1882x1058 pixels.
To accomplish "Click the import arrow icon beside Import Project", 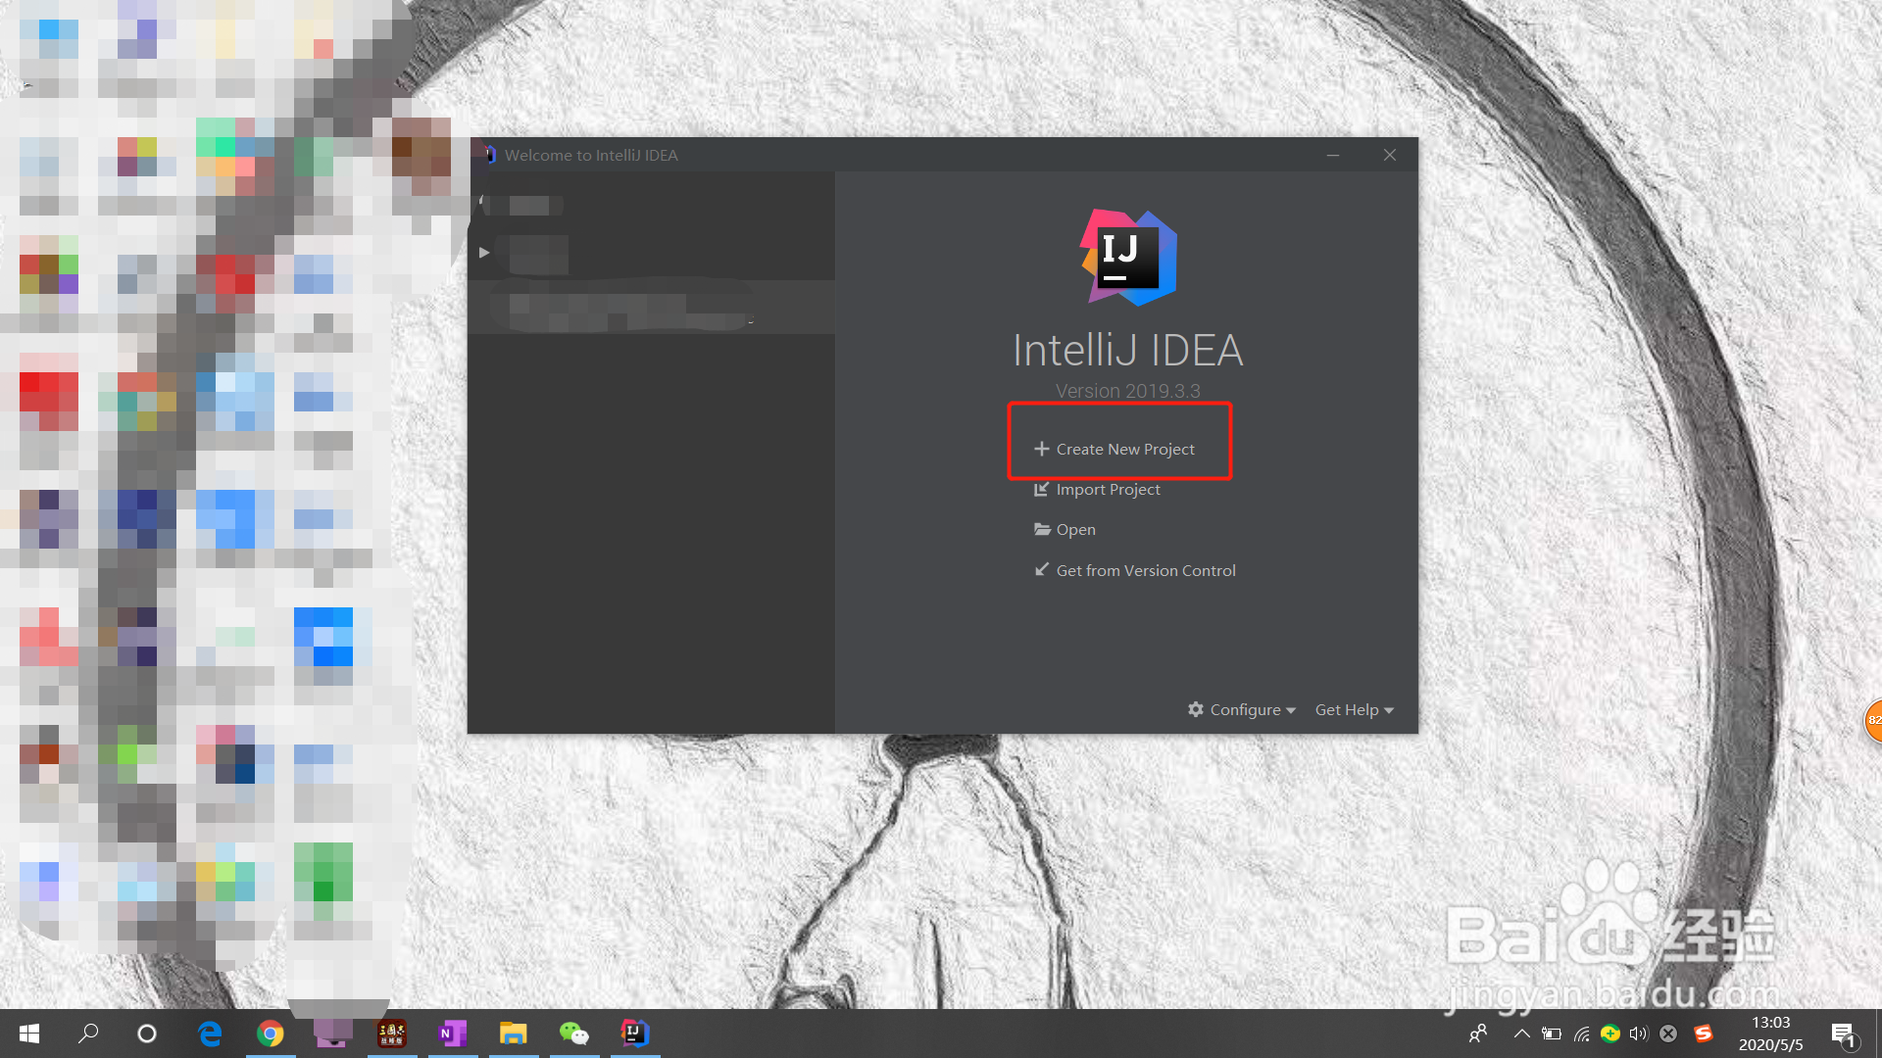I will point(1042,489).
